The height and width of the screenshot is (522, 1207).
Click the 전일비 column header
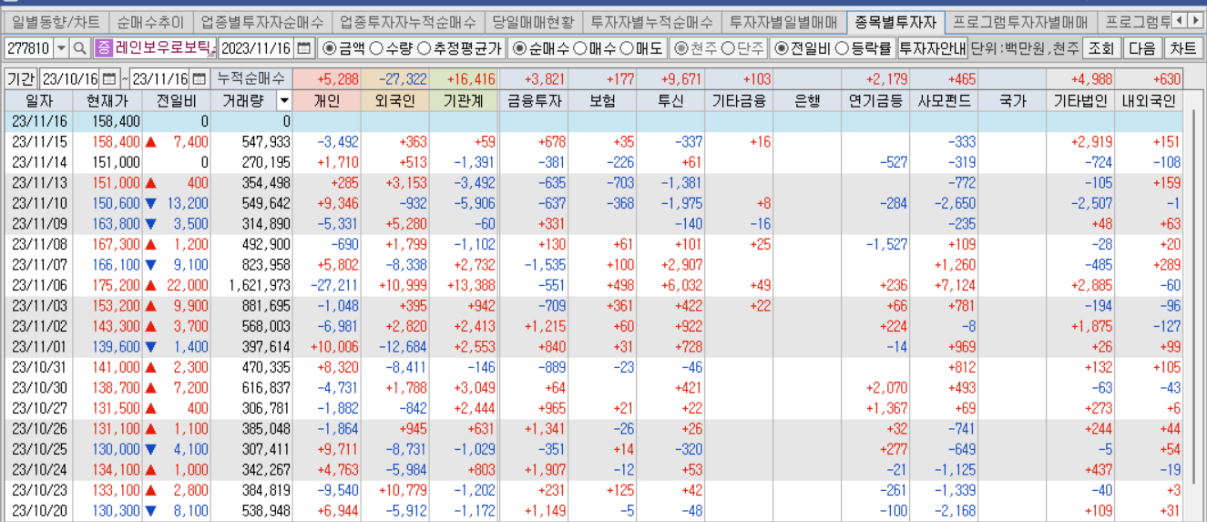pos(178,101)
